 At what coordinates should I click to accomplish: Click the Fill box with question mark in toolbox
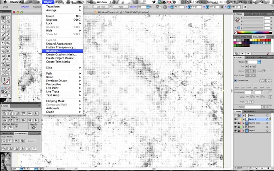[4, 79]
